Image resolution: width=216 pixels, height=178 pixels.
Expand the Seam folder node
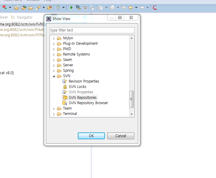click(x=54, y=60)
